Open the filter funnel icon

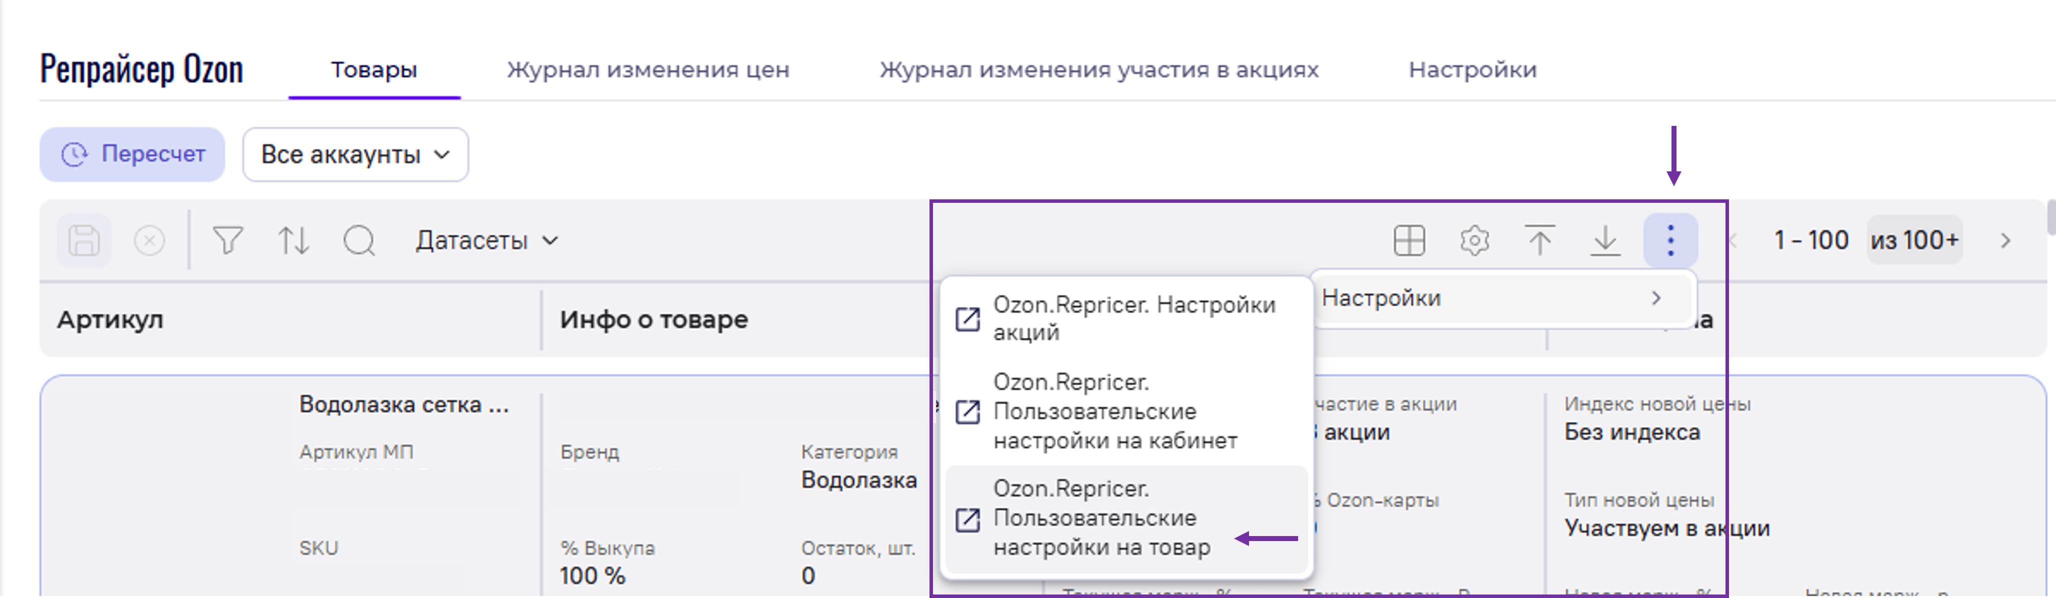pos(227,240)
